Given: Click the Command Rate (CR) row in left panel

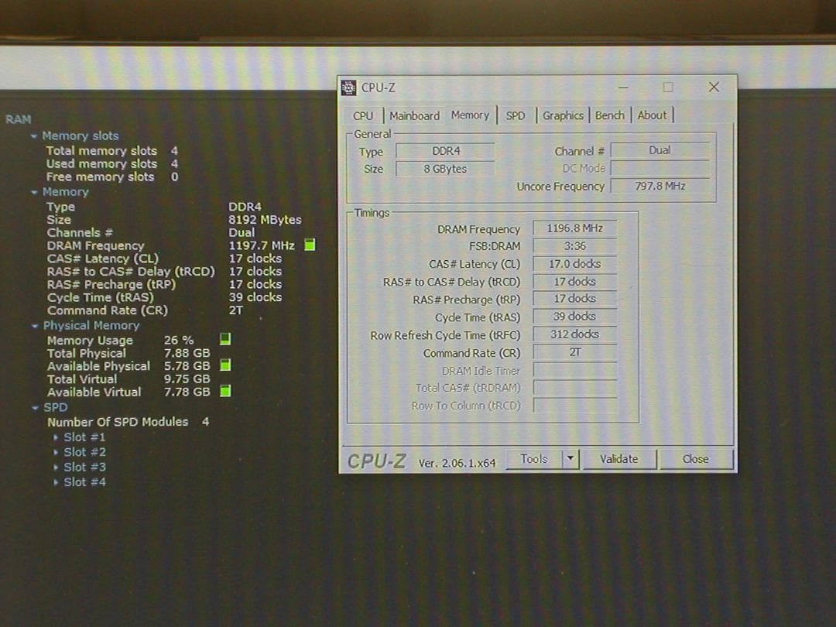Looking at the screenshot, I should (x=145, y=310).
